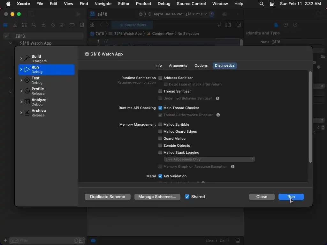Open the Apple menu
Image resolution: width=327 pixels, height=245 pixels.
coord(8,4)
